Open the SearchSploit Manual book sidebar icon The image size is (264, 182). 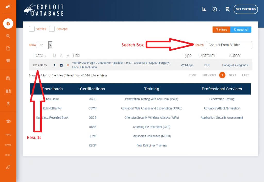(x=8, y=91)
